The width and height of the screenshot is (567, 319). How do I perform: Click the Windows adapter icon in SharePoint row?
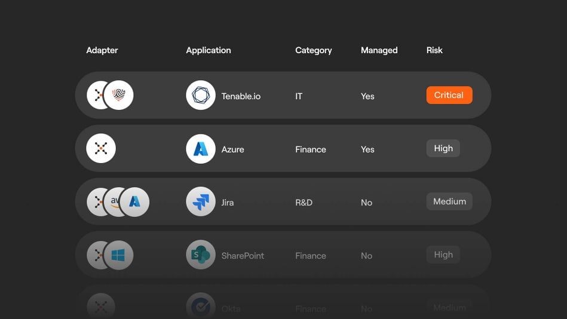click(x=119, y=255)
